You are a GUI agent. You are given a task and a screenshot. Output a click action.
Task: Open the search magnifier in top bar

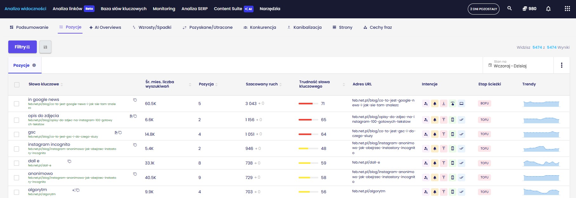[509, 9]
